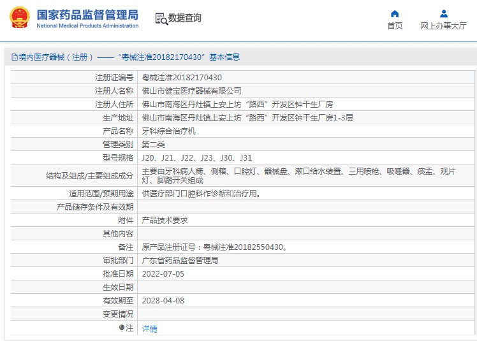
Task: Click the 第二类 management category value
Action: tap(153, 145)
